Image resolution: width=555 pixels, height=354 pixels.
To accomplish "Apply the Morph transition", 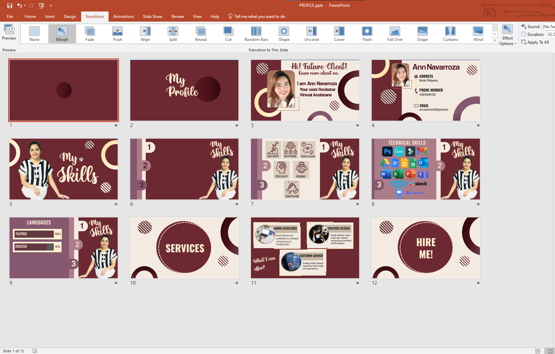I will (x=62, y=34).
